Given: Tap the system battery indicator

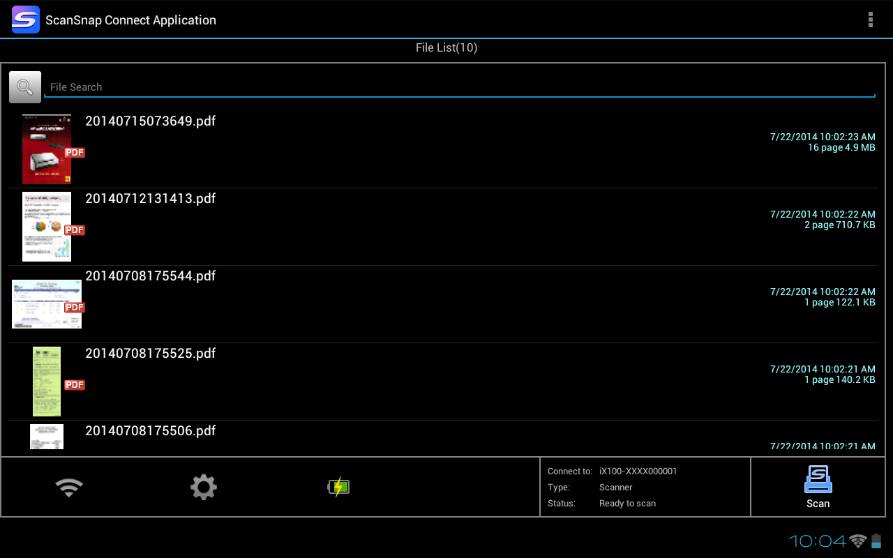Looking at the screenshot, I should [877, 541].
